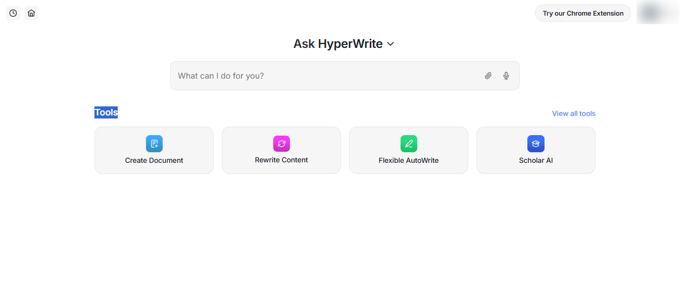This screenshot has height=302, width=690.
Task: Select the Rewrite Content card
Action: coord(281,150)
